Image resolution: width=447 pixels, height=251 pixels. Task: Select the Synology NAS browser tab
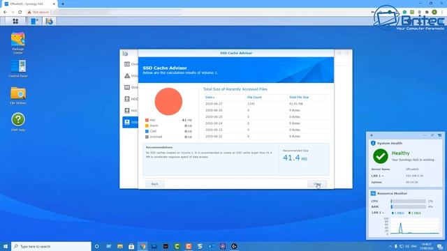pyautogui.click(x=29, y=4)
